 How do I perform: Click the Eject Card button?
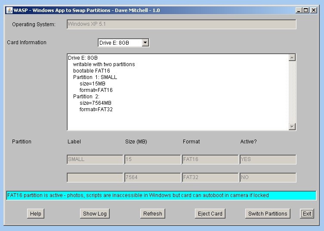tap(210, 214)
